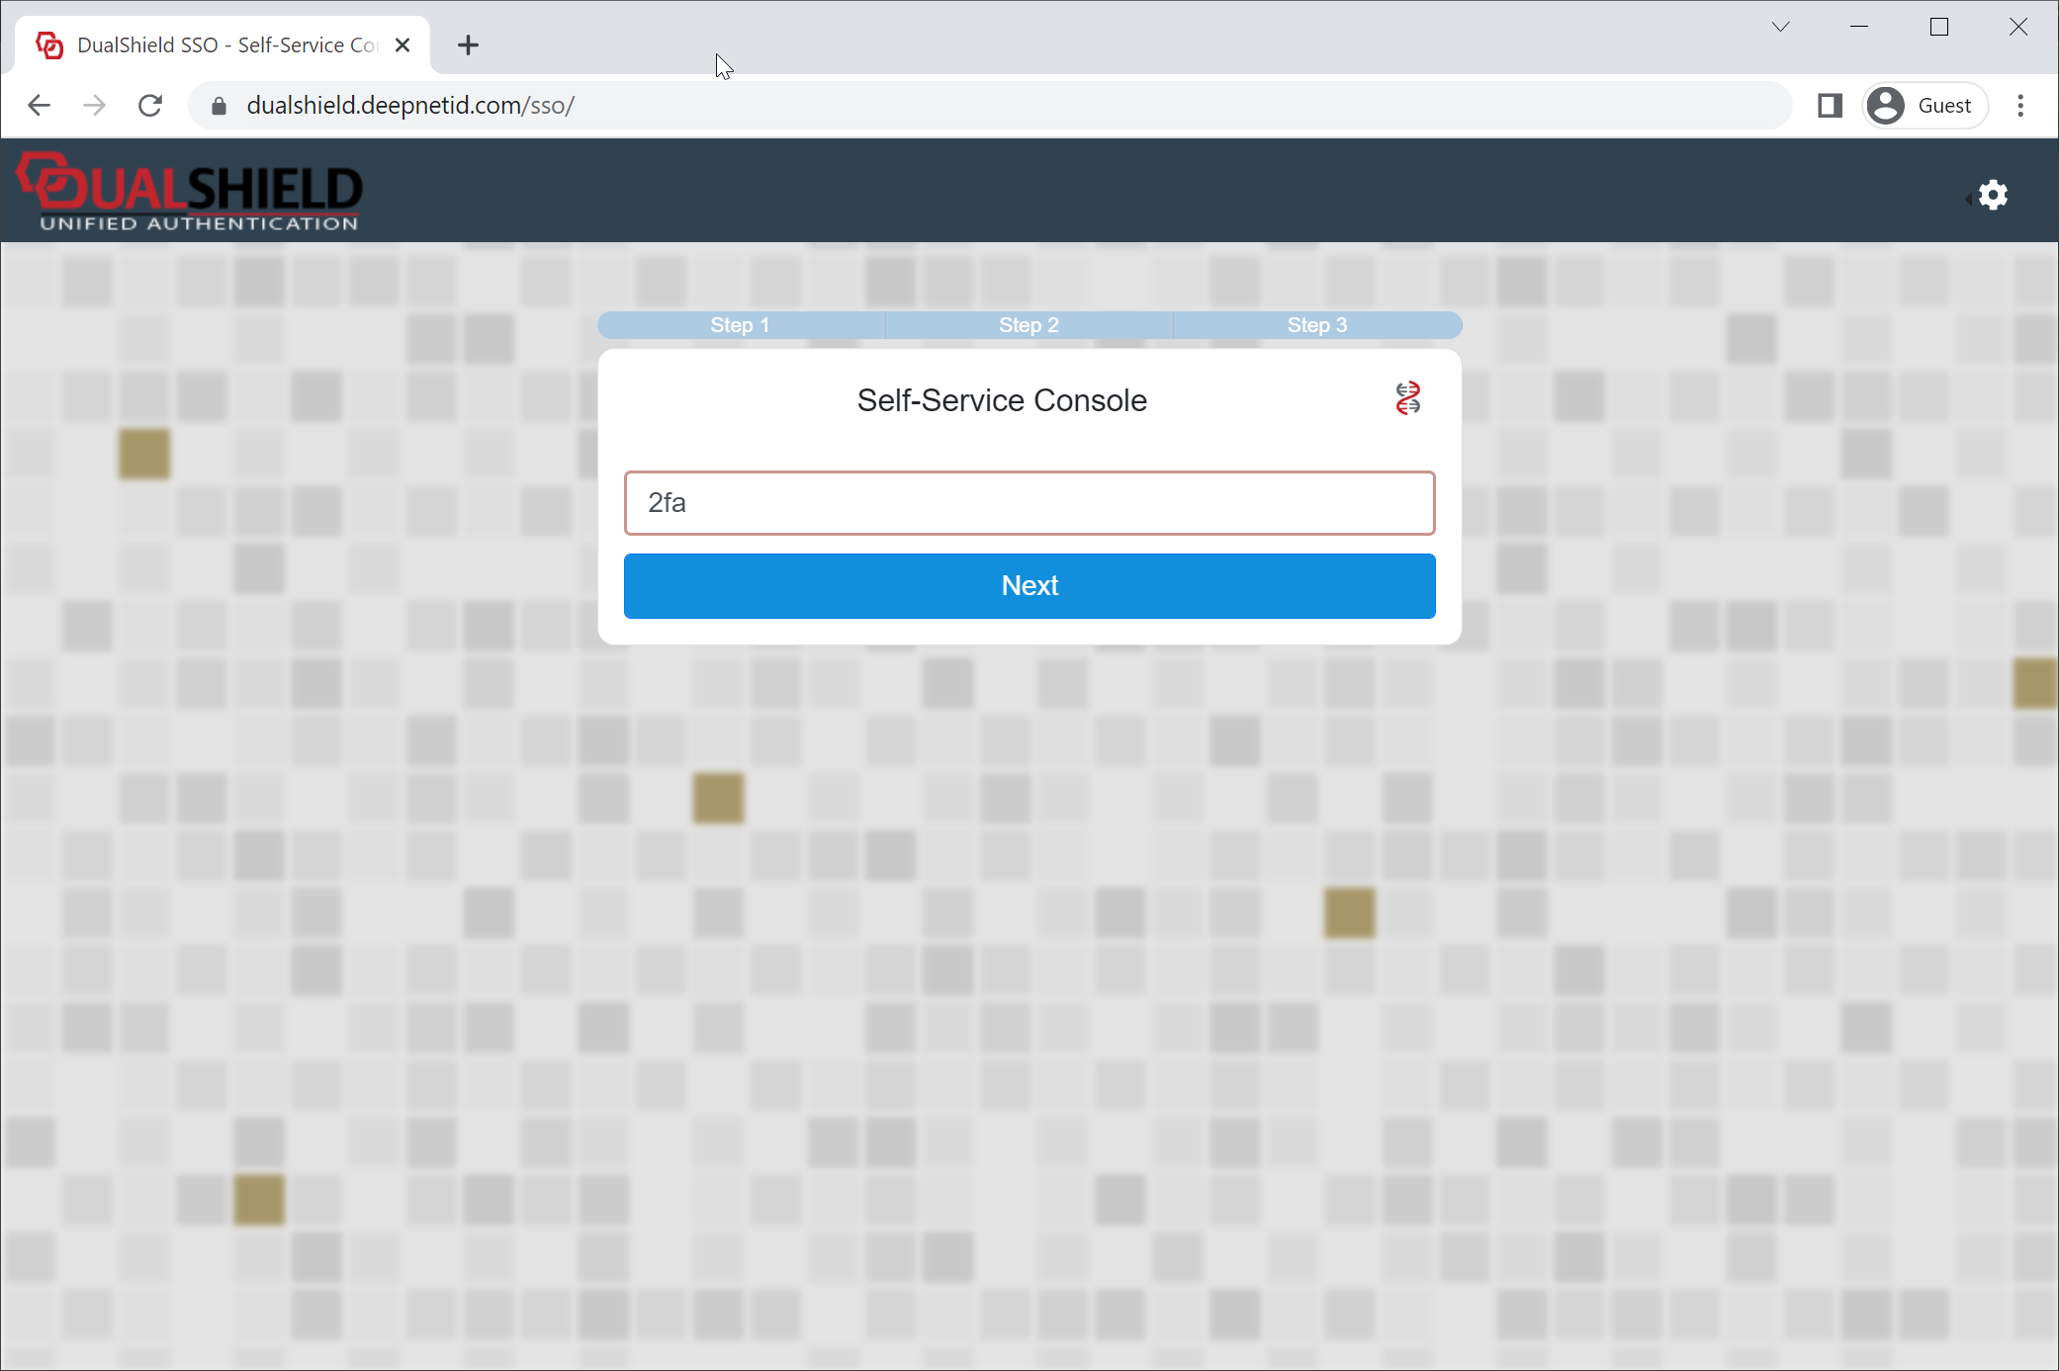This screenshot has height=1371, width=2059.
Task: Go back using the browser arrow
Action: pyautogui.click(x=40, y=106)
